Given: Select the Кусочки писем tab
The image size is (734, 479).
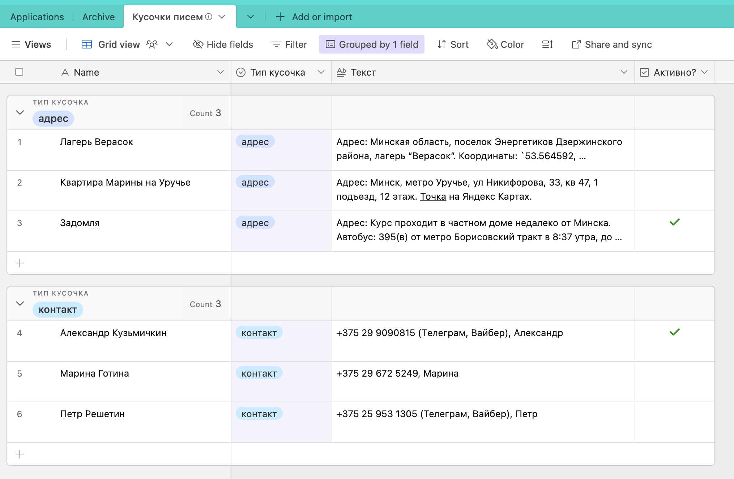Looking at the screenshot, I should pos(167,17).
